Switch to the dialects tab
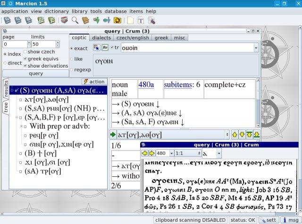Image resolution: width=302 pixels, height=224 pixels. [x=101, y=38]
